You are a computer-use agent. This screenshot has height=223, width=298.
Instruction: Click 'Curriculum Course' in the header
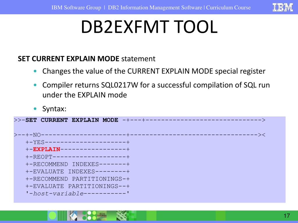click(228, 8)
